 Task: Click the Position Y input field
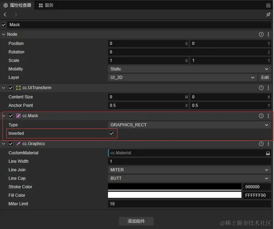click(x=230, y=44)
